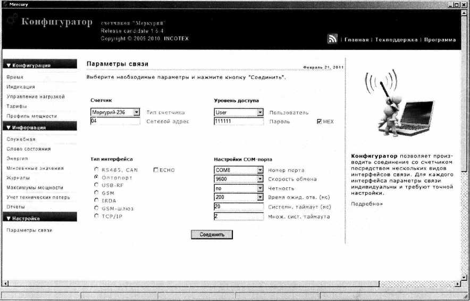Select the RS485, CAN interface option
470x301 pixels.
click(x=96, y=170)
